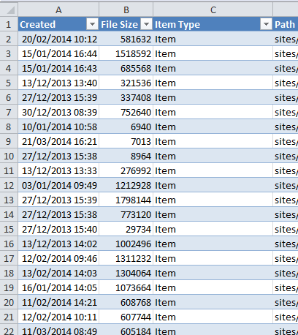This screenshot has height=335, width=298.
Task: Select column A header
Action: [x=58, y=10]
